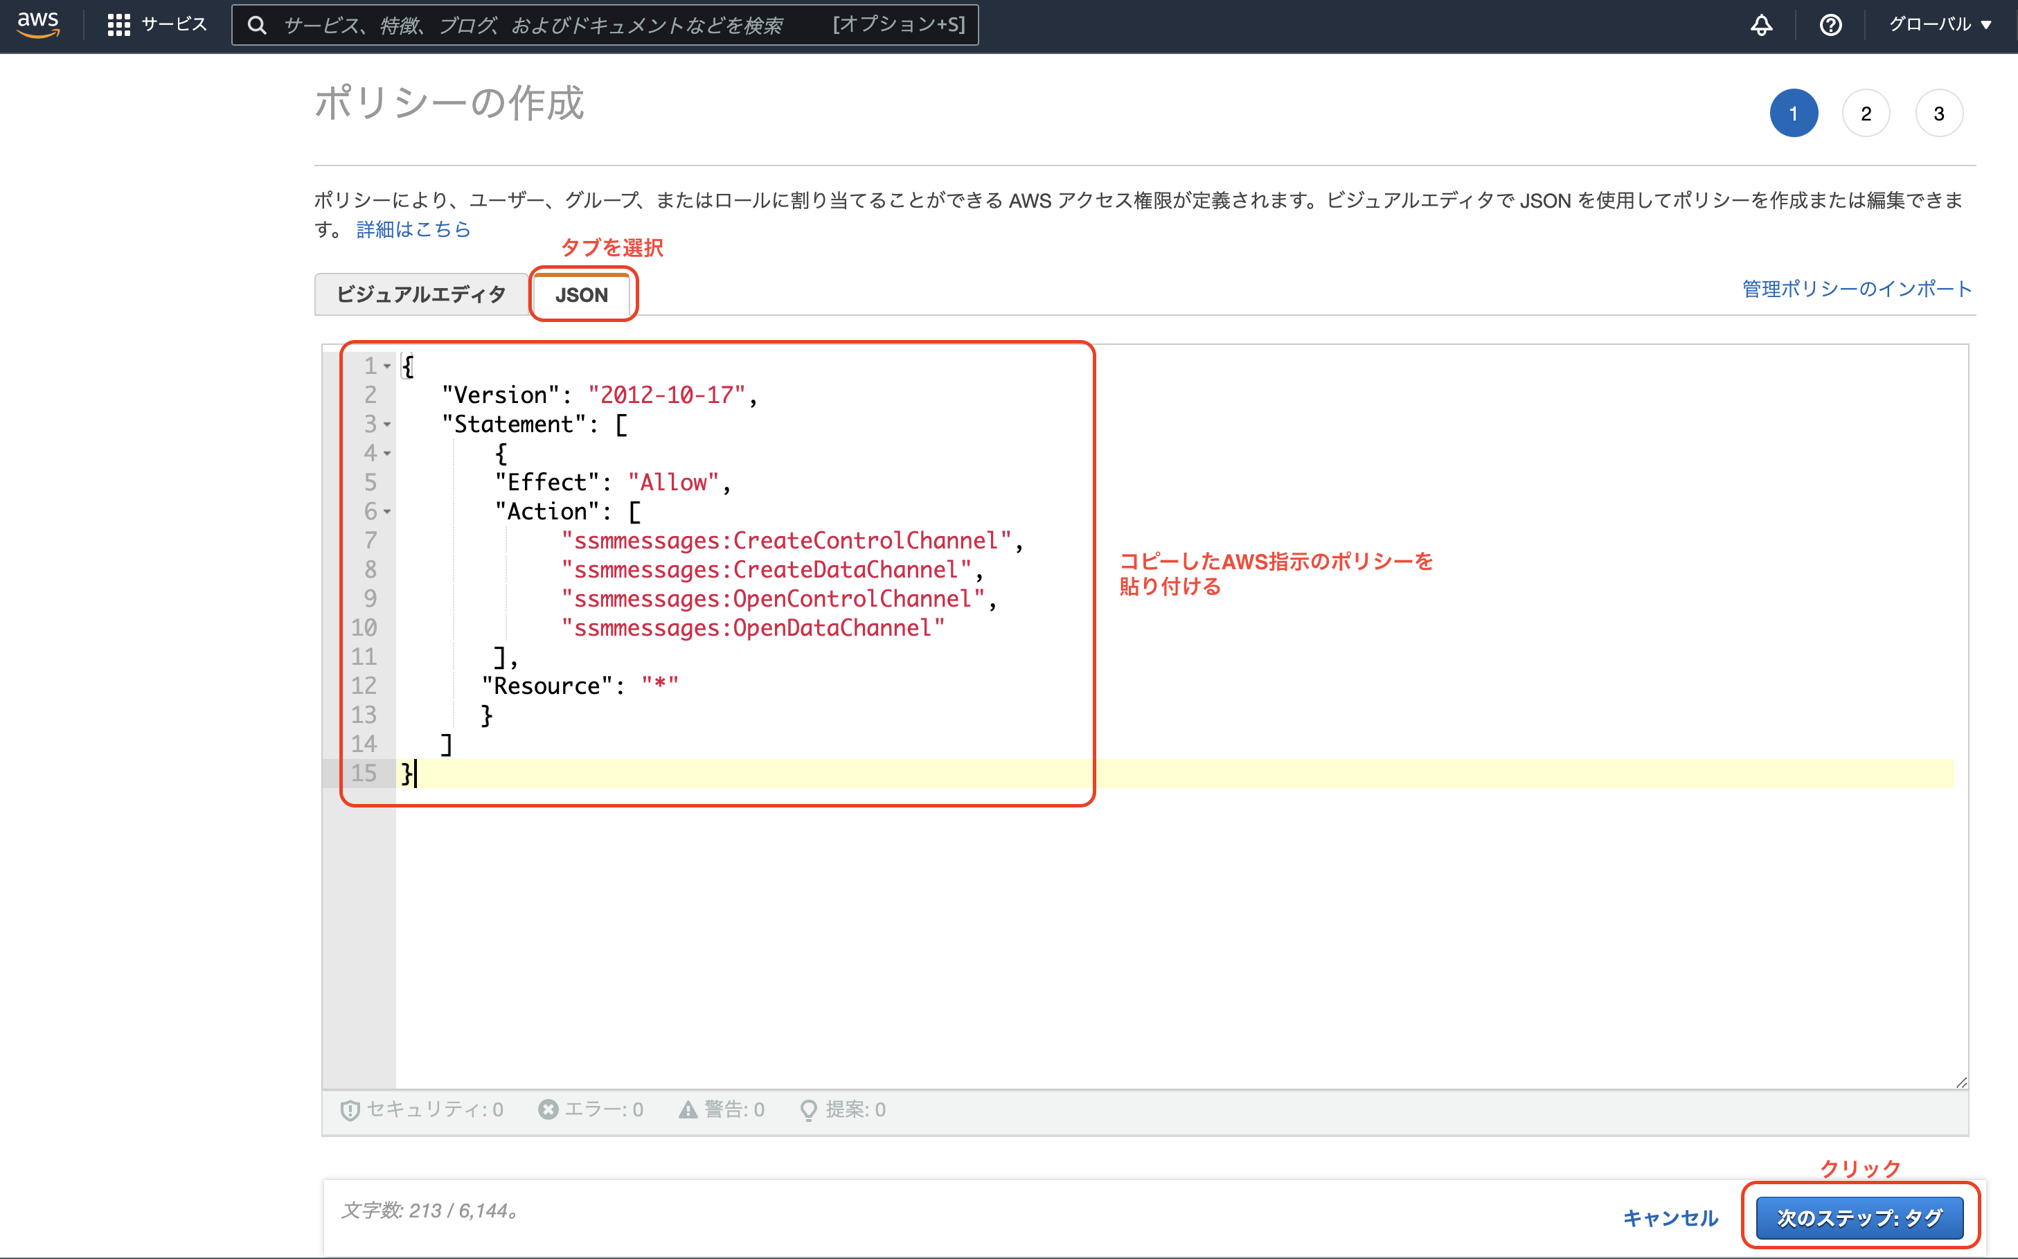Open the 詳細はこちら link

pyautogui.click(x=413, y=230)
